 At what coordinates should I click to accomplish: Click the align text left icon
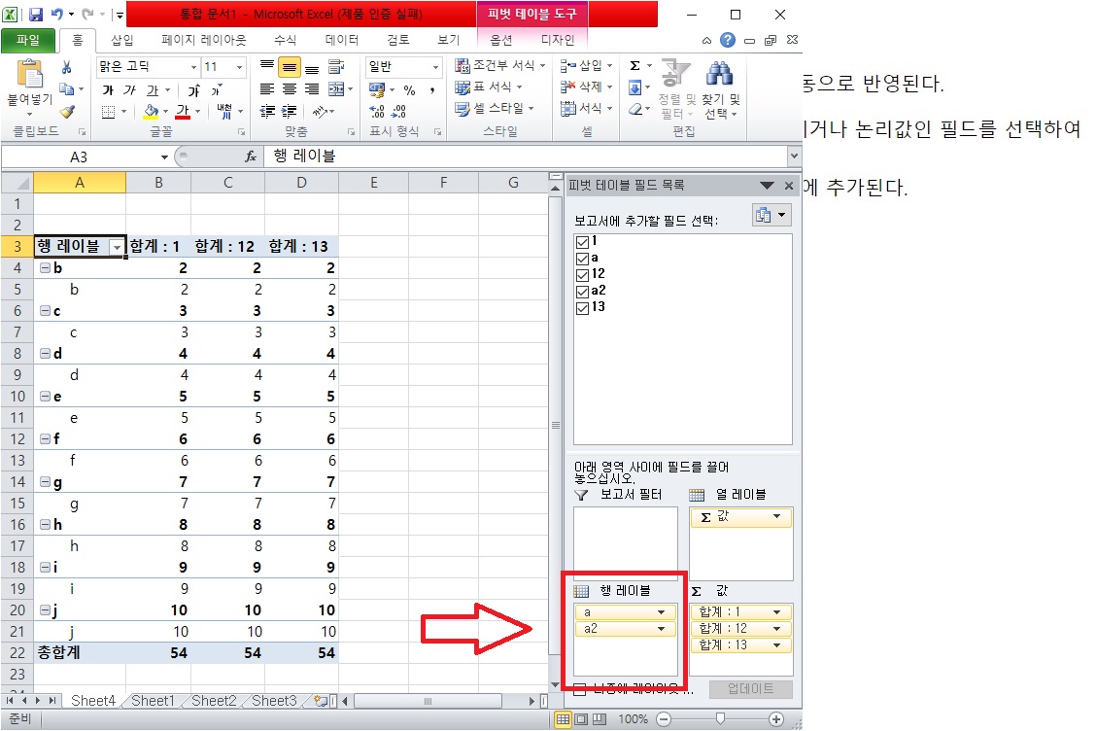pyautogui.click(x=266, y=89)
